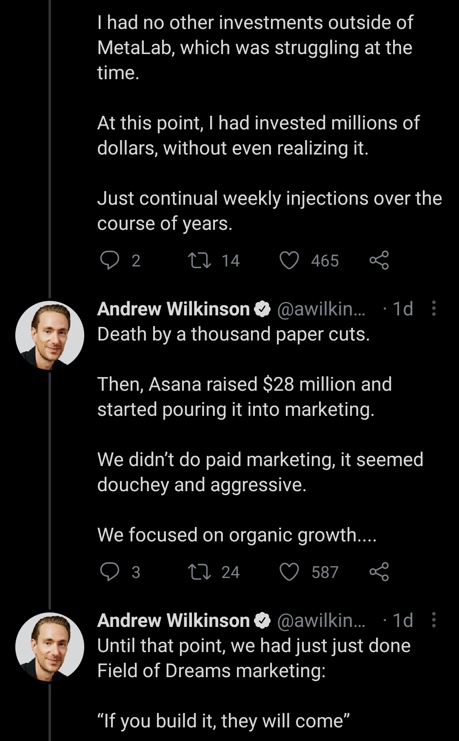This screenshot has height=741, width=459.
Task: Open more options on Field of Dreams tweet
Action: click(x=433, y=620)
